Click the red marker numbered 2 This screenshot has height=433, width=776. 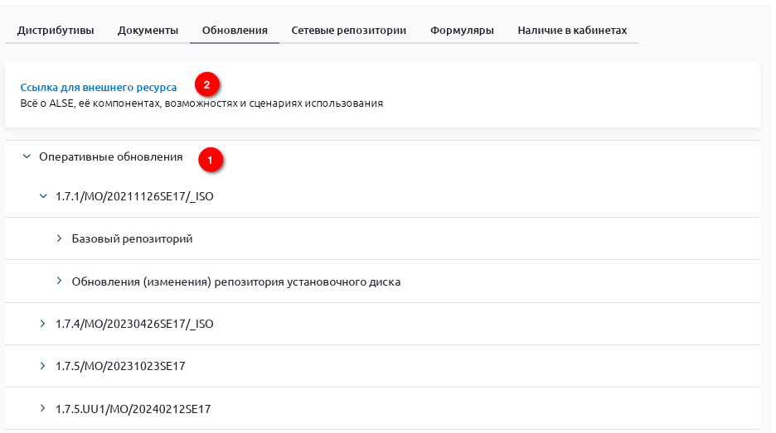(206, 84)
